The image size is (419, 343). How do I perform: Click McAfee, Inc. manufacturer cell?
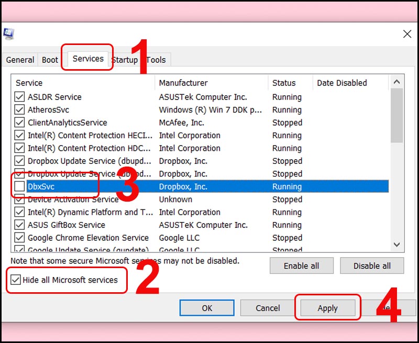coord(181,123)
